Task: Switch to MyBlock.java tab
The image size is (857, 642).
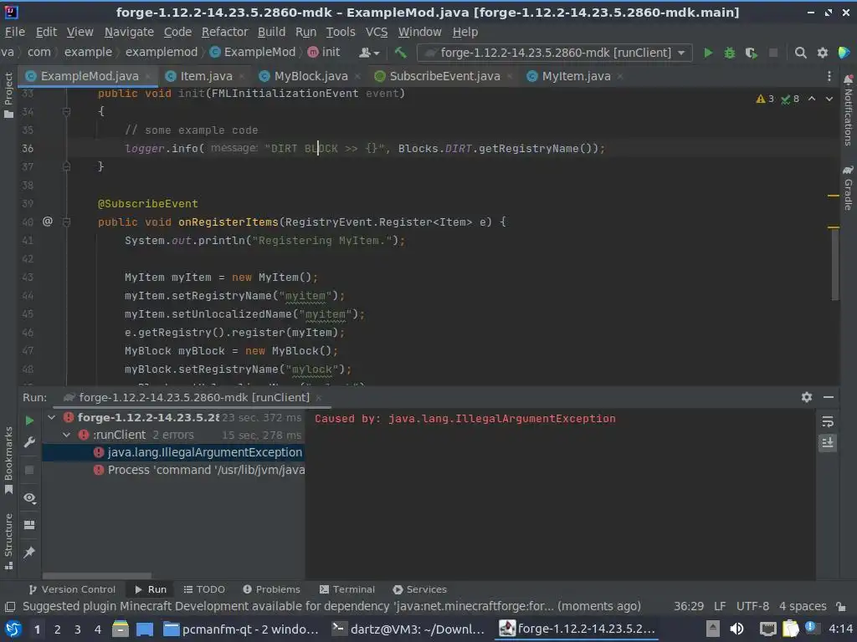Action: click(x=310, y=76)
